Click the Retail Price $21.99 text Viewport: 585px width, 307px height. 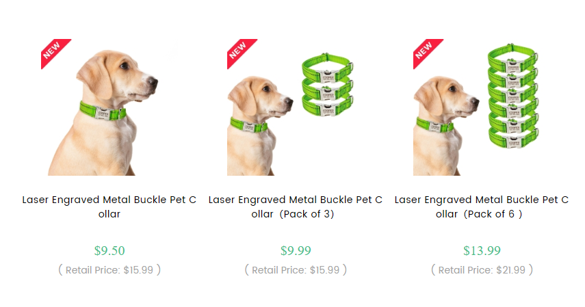pyautogui.click(x=482, y=269)
